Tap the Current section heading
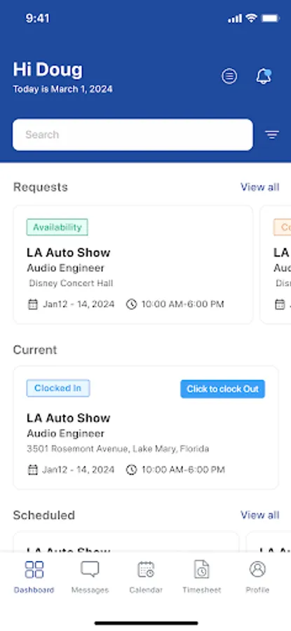The height and width of the screenshot is (631, 291). click(35, 350)
